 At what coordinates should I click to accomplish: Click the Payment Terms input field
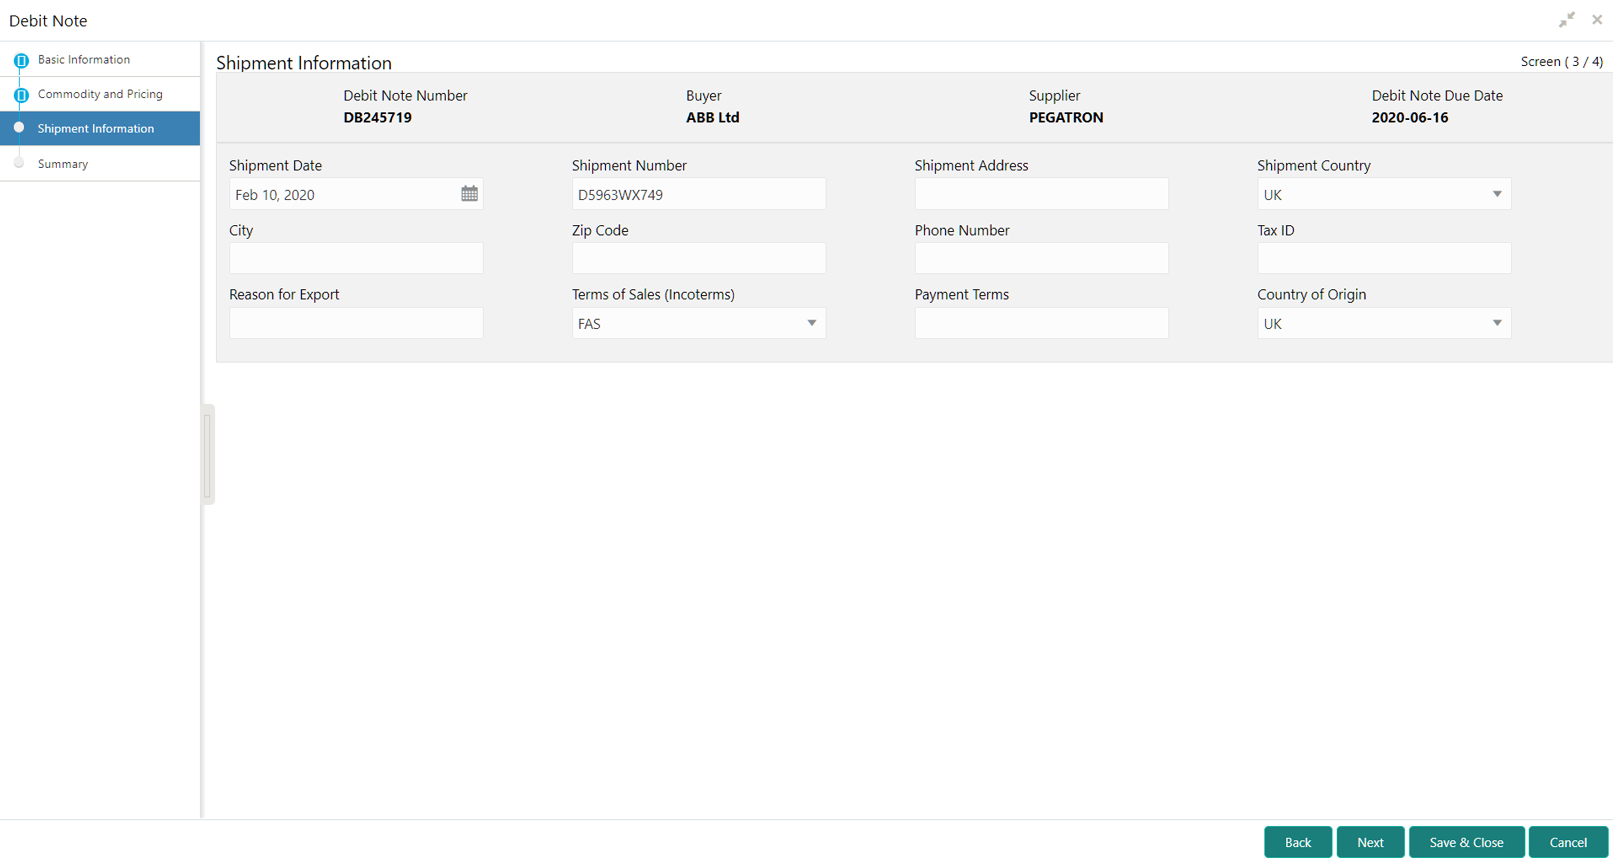point(1041,322)
